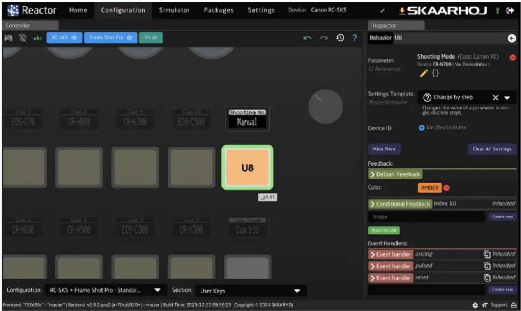Click the AMBER color swatch
This screenshot has height=311, width=521.
click(429, 188)
